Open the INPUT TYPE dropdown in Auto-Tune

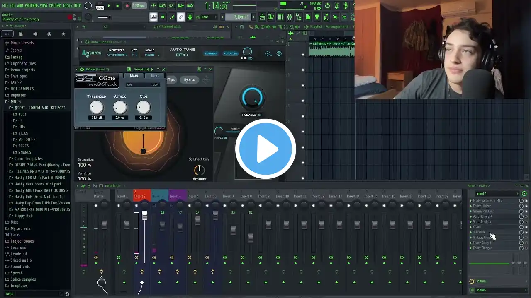tap(116, 55)
